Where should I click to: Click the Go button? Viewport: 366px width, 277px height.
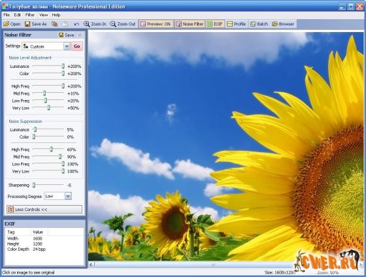pyautogui.click(x=77, y=46)
